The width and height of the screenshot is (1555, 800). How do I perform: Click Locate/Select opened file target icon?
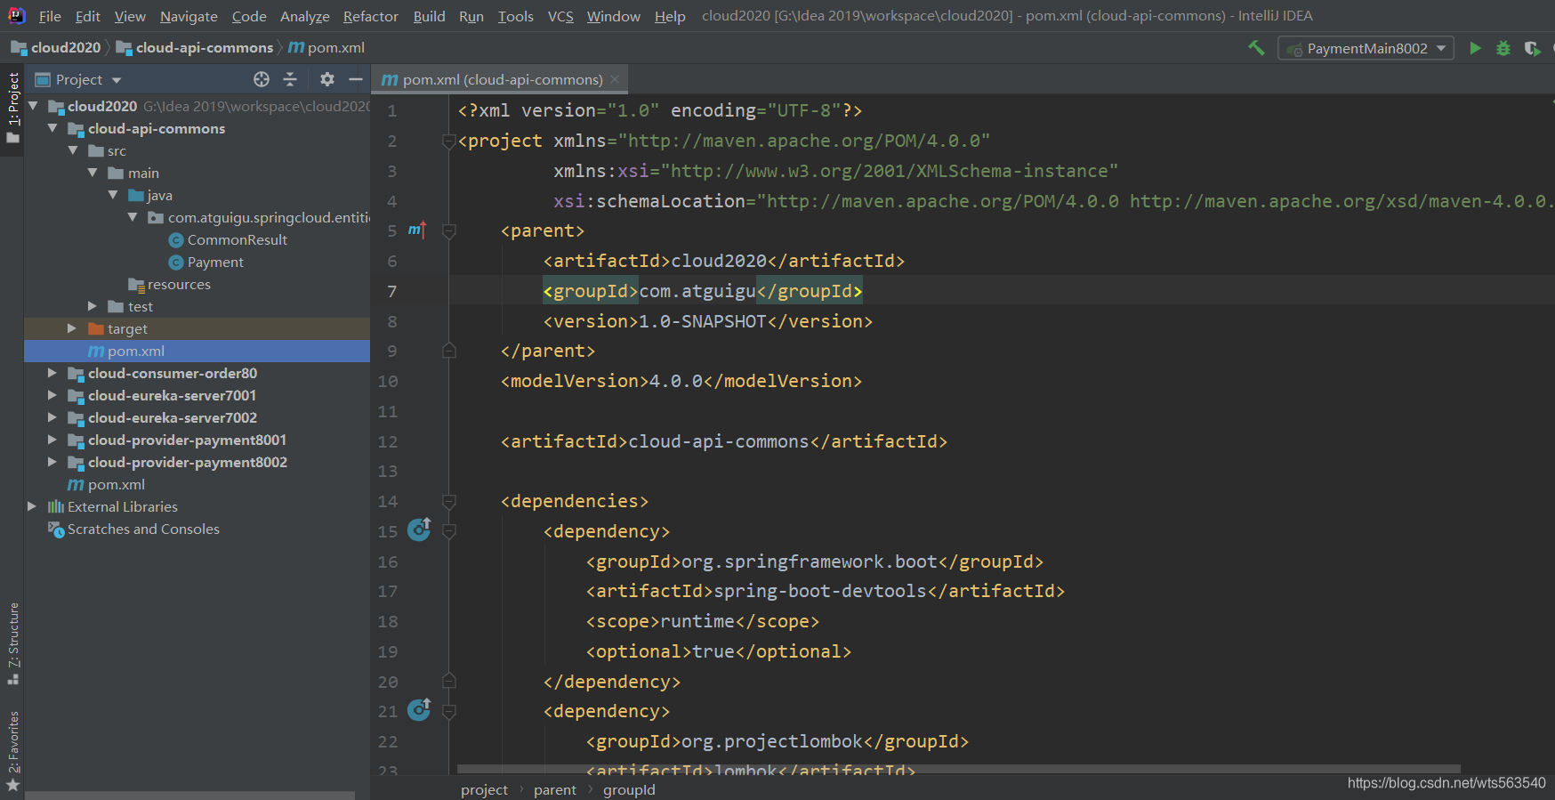click(262, 79)
